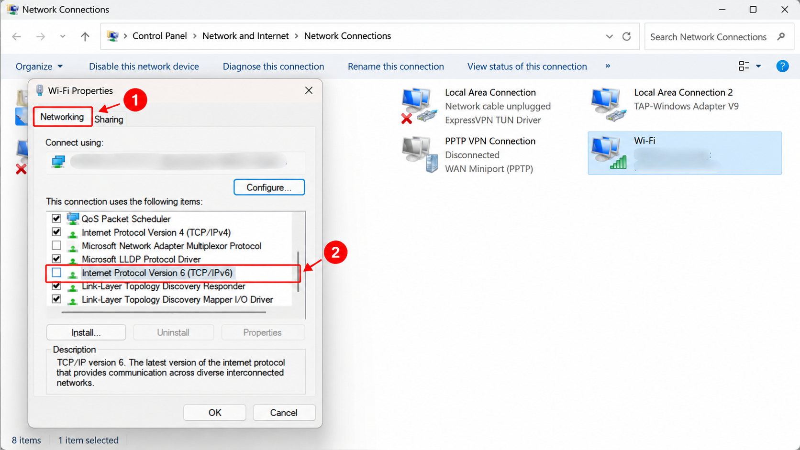Open the help question mark icon
Image resolution: width=800 pixels, height=450 pixels.
tap(782, 66)
